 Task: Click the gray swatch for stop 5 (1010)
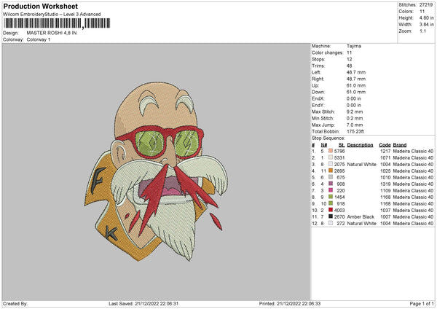pos(331,177)
